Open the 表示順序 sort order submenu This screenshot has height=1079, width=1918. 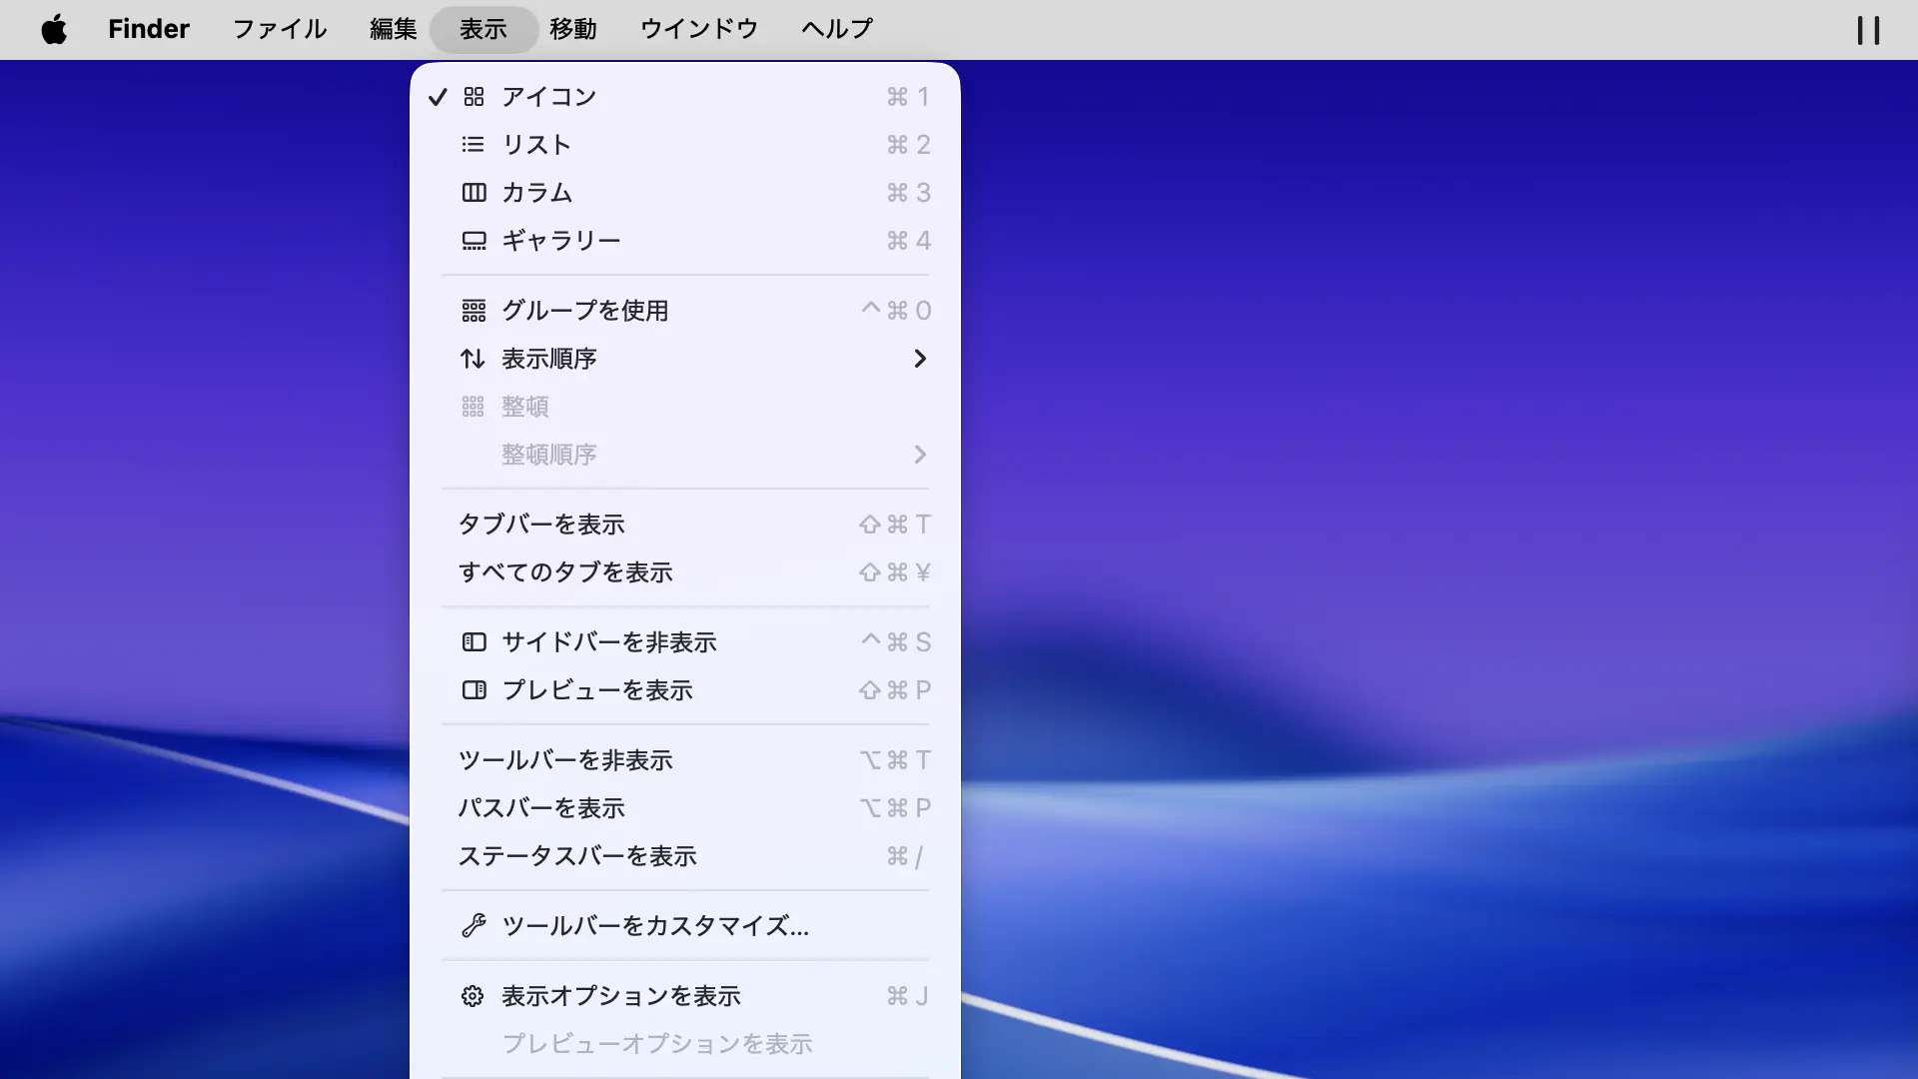(x=549, y=359)
